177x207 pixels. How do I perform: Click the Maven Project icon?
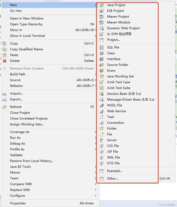102,17
